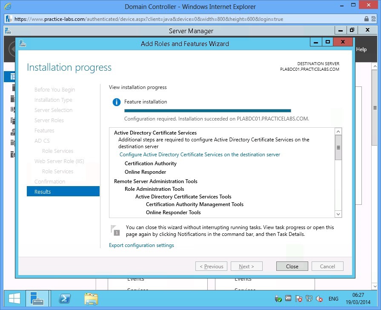This screenshot has width=381, height=310.
Task: Click the Close button in the wizard
Action: pos(292,266)
